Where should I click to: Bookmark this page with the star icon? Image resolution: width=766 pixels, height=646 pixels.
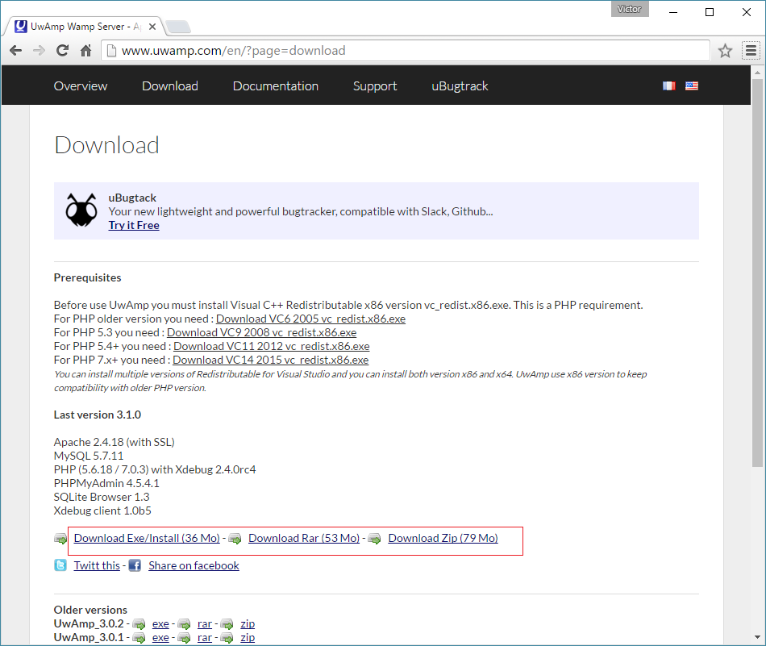pos(725,51)
